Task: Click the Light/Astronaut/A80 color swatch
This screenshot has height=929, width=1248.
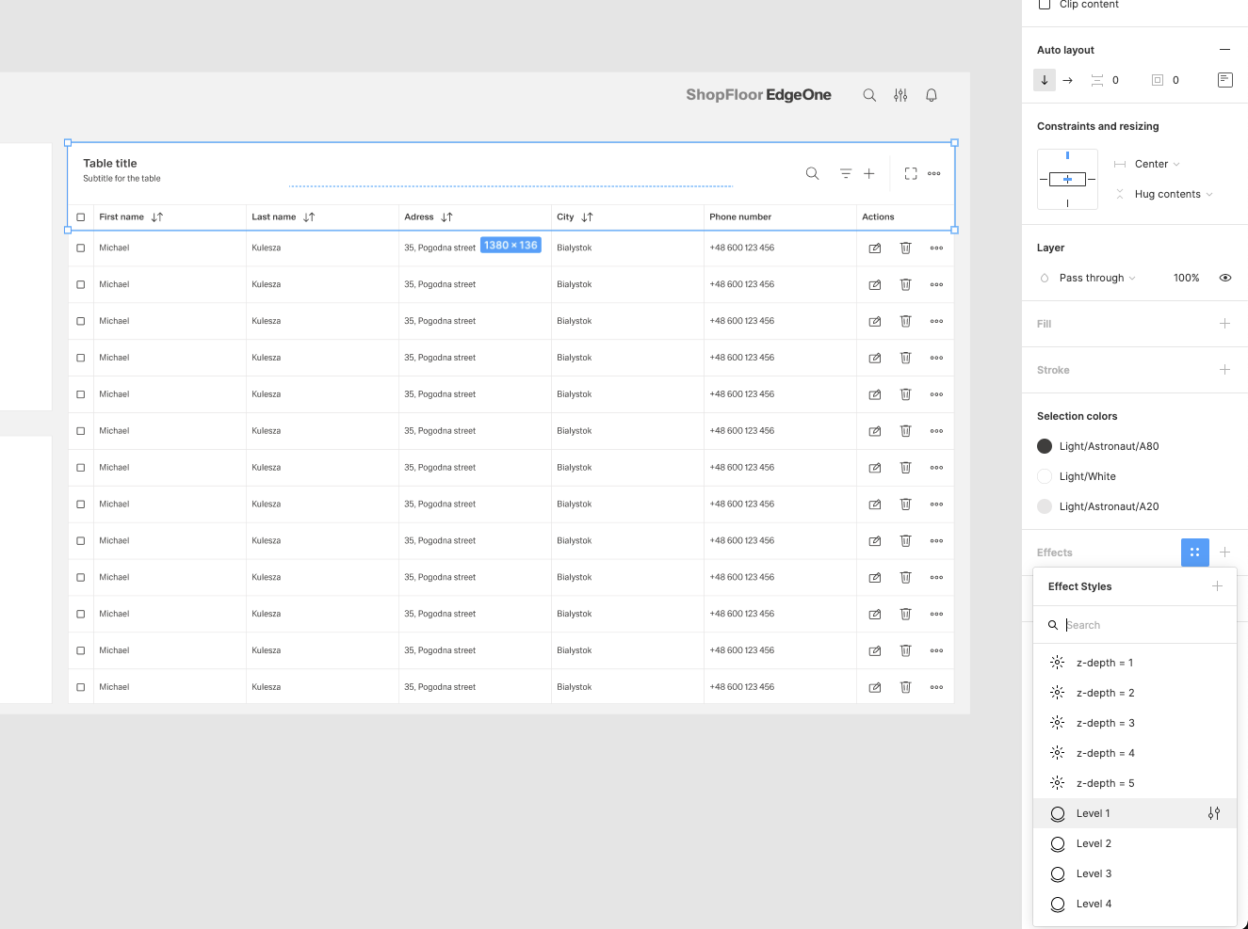Action: click(1045, 446)
